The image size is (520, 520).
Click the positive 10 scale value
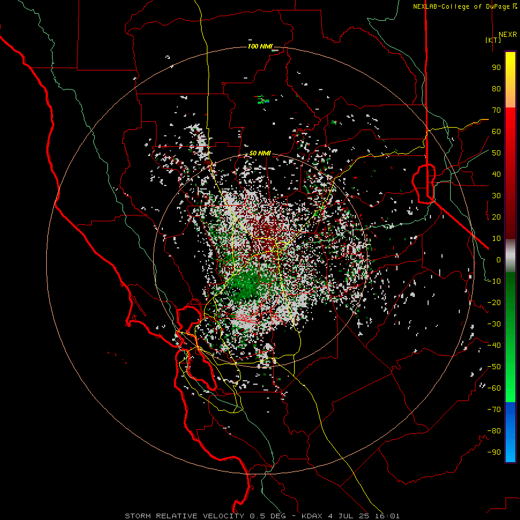click(x=496, y=239)
